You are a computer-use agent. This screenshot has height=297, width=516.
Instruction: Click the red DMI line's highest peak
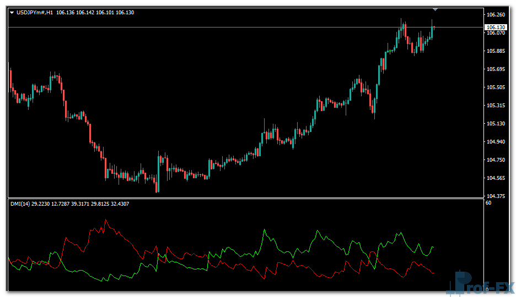106,221
